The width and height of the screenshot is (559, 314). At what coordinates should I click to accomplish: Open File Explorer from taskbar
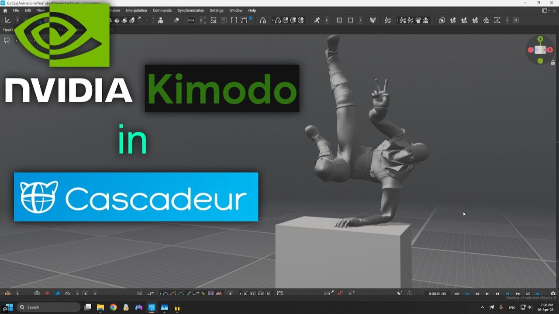(100, 307)
